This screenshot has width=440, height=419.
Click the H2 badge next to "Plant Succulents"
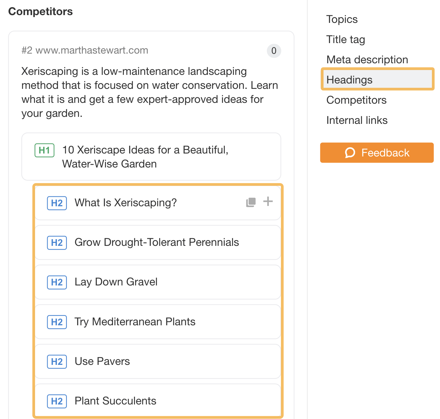[x=57, y=401]
